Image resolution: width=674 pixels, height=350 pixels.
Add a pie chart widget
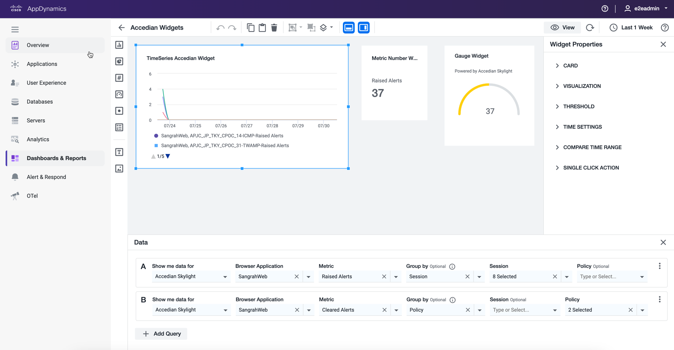[119, 61]
